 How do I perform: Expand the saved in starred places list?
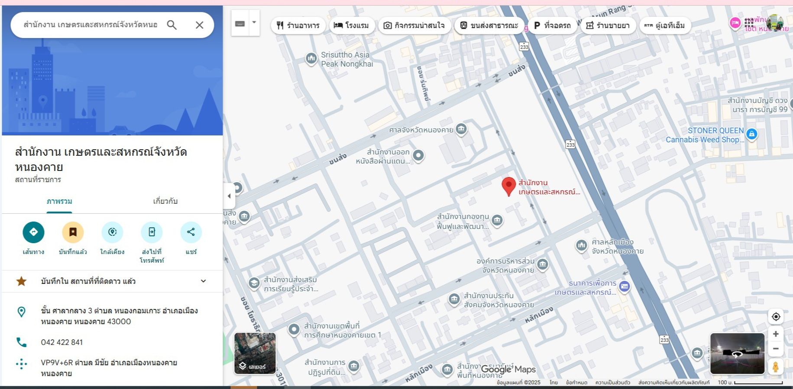coord(203,281)
